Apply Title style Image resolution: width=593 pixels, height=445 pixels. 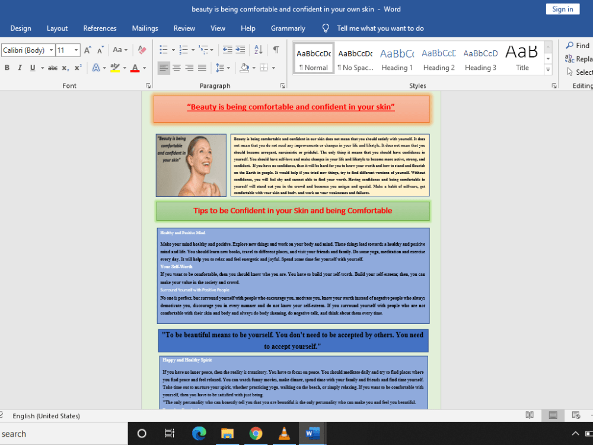point(522,58)
